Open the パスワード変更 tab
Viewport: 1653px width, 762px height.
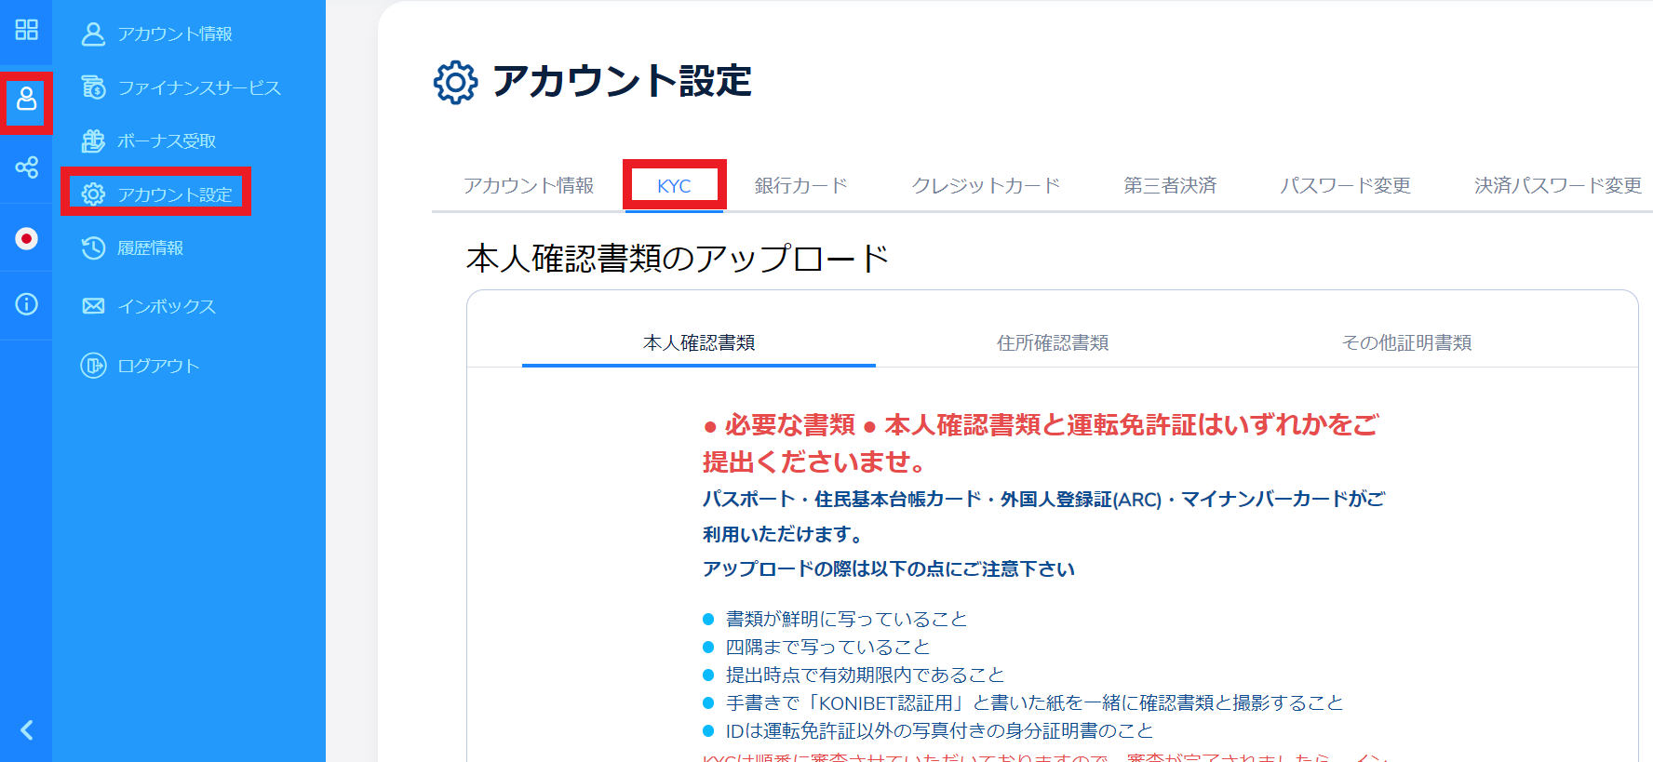1345,186
